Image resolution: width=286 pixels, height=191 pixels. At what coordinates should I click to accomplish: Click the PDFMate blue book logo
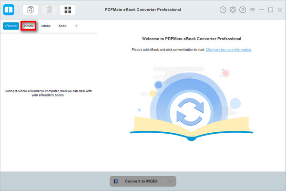[x=9, y=10]
